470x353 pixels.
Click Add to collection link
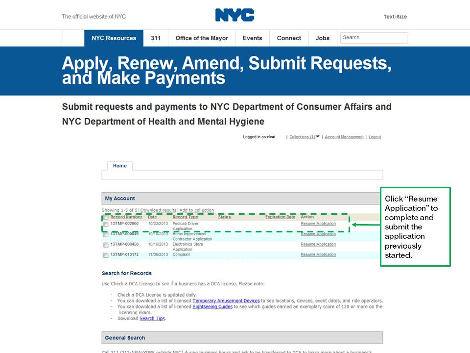(196, 210)
